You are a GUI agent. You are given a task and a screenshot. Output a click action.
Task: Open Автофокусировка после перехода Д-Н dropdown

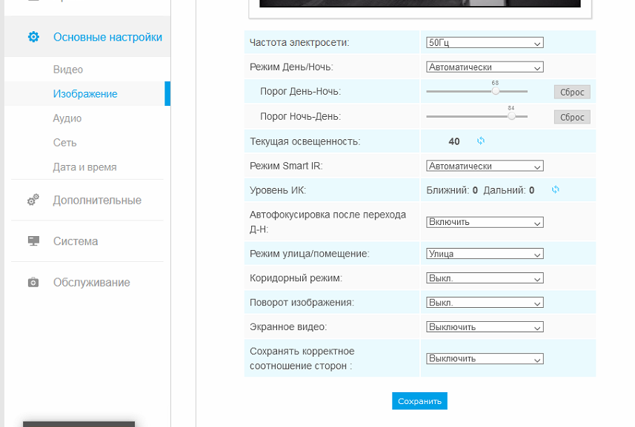click(x=485, y=222)
